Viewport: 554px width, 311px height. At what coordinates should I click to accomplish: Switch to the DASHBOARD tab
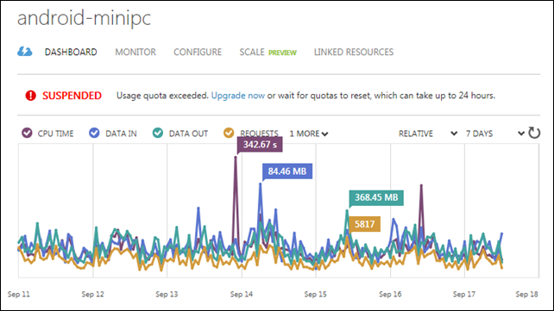[71, 53]
